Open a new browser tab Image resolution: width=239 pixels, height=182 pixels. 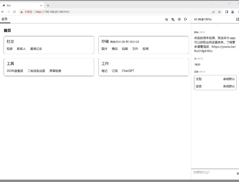click(48, 5)
